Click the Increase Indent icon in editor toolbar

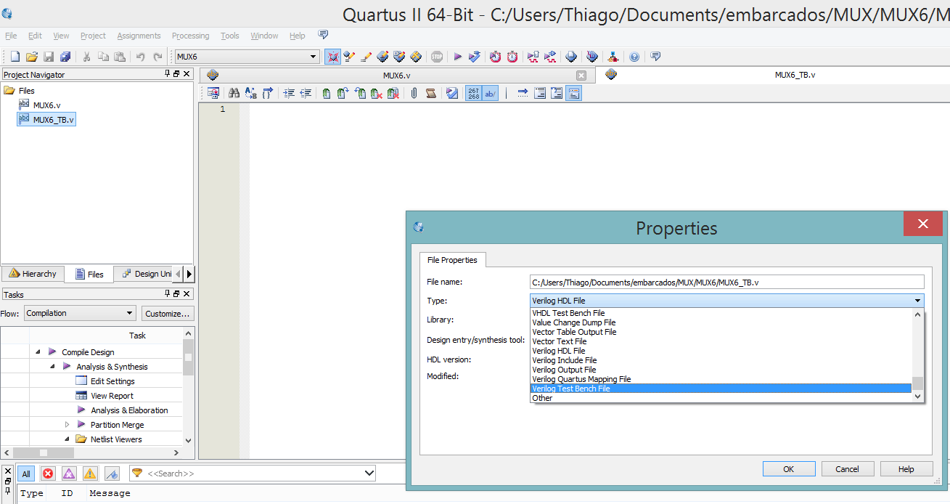(x=289, y=93)
